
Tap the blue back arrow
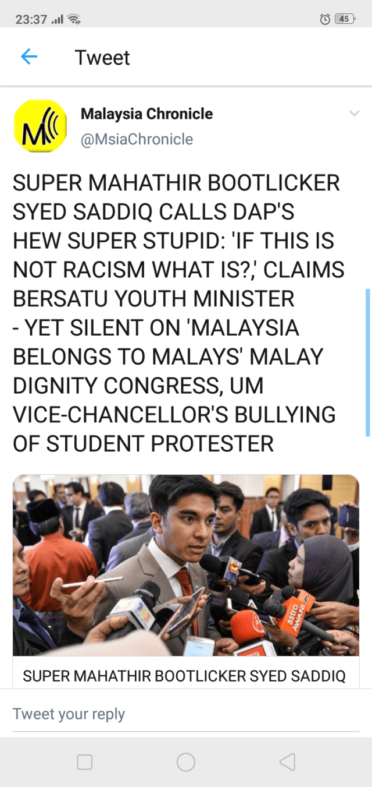(x=29, y=57)
